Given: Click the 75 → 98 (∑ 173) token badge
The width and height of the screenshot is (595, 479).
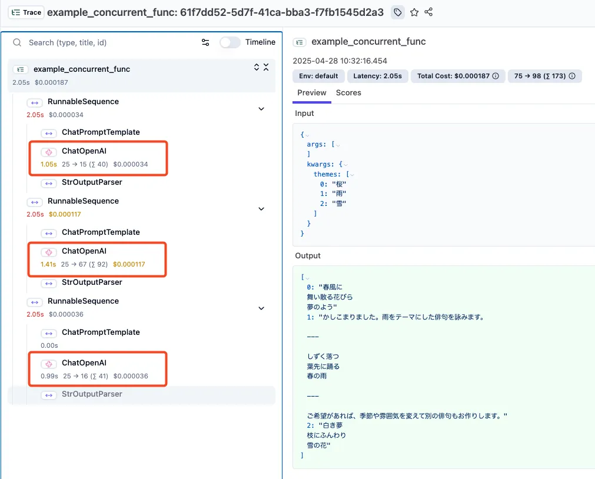Looking at the screenshot, I should 544,76.
